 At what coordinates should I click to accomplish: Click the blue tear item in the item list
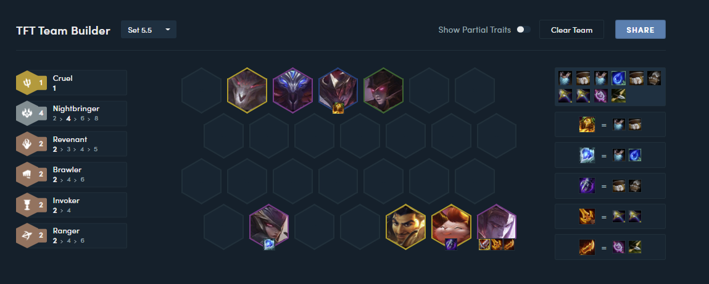coord(618,78)
